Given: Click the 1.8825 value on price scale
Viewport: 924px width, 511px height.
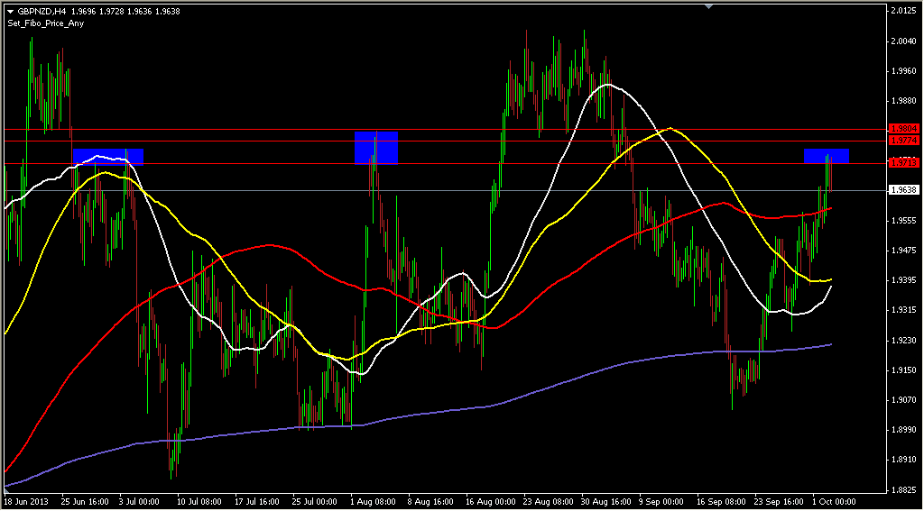Looking at the screenshot, I should click(x=903, y=489).
